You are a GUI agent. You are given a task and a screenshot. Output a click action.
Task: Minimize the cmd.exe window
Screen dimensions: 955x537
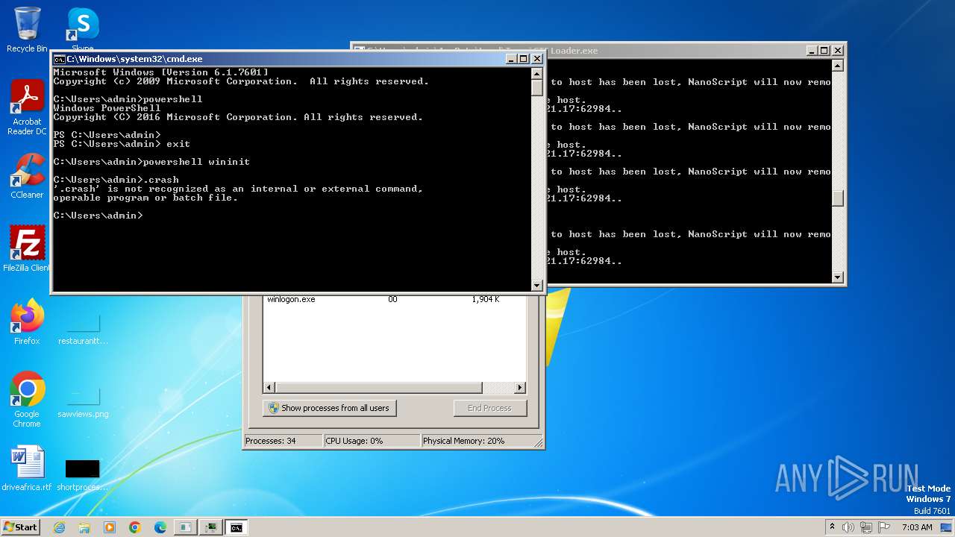[511, 59]
